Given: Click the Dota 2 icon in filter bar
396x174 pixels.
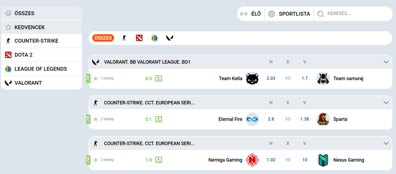Looking at the screenshot, I should 139,38.
